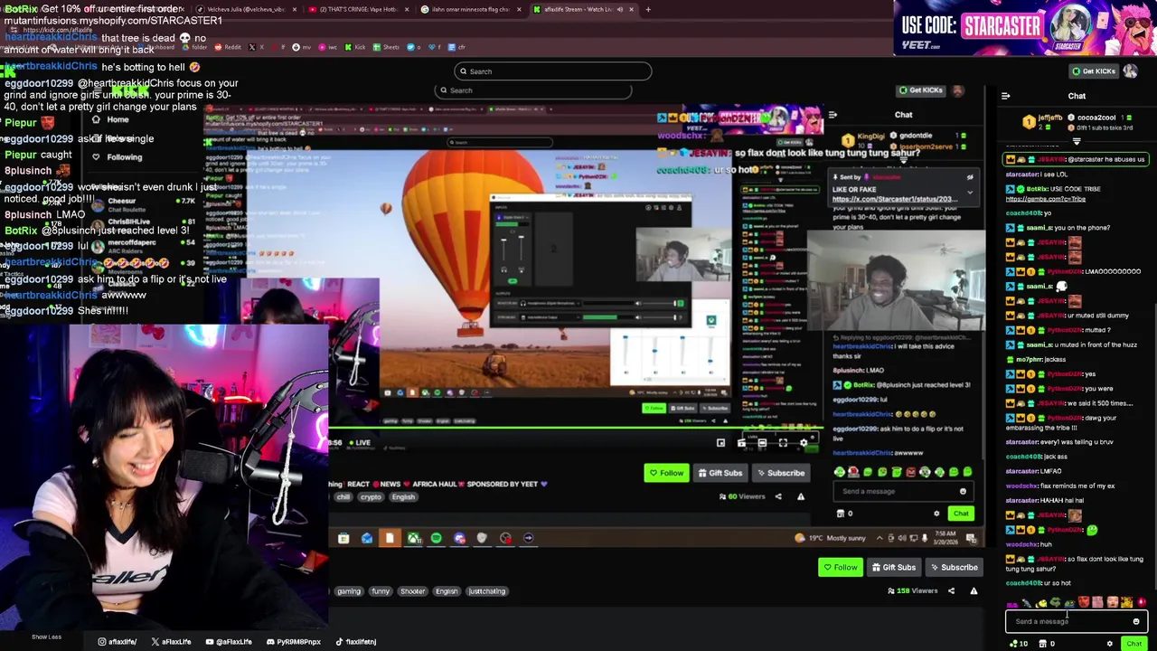Screen dimensions: 1157x651
Task: Open Instagram link @flaxlife/
Action: click(117, 642)
